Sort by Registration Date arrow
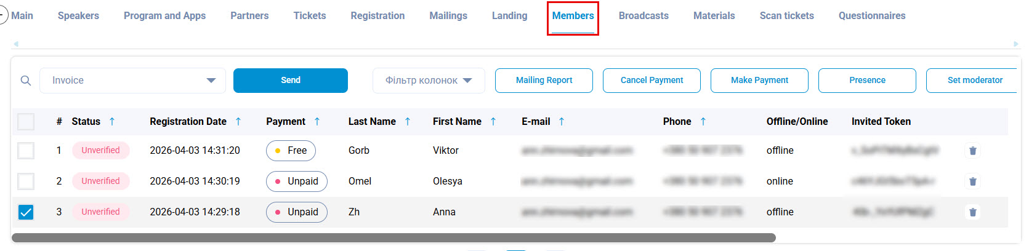Viewport: 1029px width, 251px height. pos(238,122)
